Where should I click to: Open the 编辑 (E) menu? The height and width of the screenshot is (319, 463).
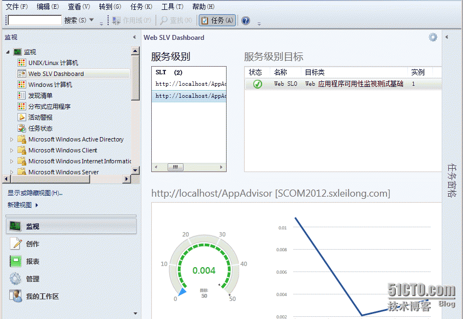48,7
